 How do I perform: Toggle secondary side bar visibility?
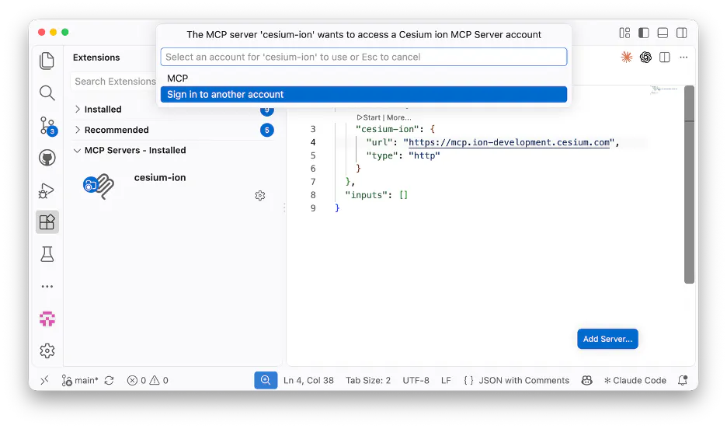682,33
